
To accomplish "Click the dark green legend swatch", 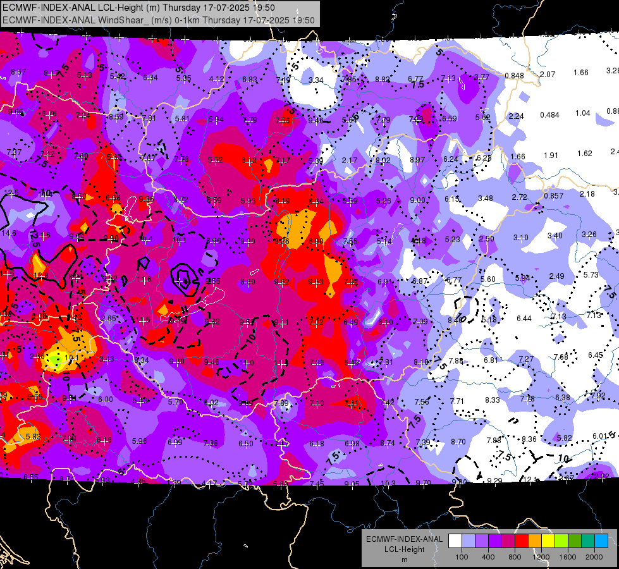I will point(574,541).
